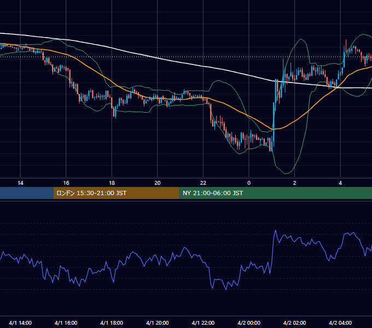Click the 4/2 04:00 label on the indicator axis

(340, 323)
